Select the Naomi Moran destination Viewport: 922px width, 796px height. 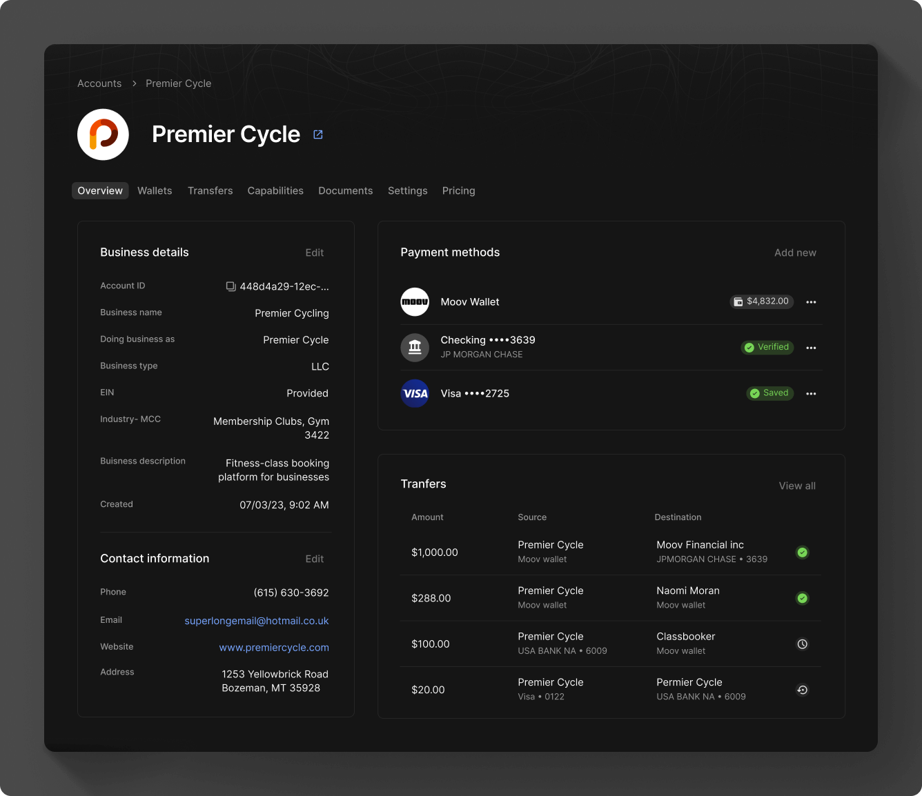[688, 590]
